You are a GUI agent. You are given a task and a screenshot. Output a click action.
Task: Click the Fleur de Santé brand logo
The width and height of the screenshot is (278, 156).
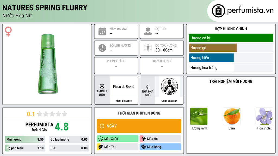pos(124,86)
